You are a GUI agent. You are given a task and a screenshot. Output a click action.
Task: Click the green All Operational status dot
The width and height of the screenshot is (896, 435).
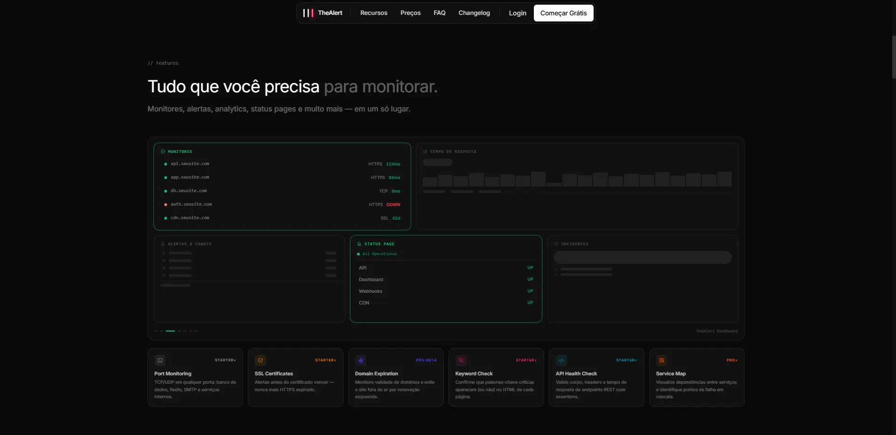358,254
